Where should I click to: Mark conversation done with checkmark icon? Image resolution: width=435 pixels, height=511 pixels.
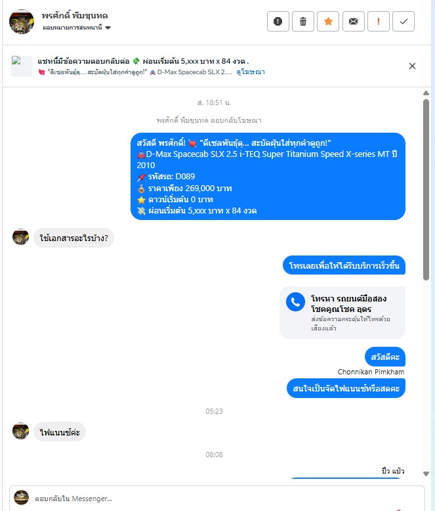pos(404,22)
